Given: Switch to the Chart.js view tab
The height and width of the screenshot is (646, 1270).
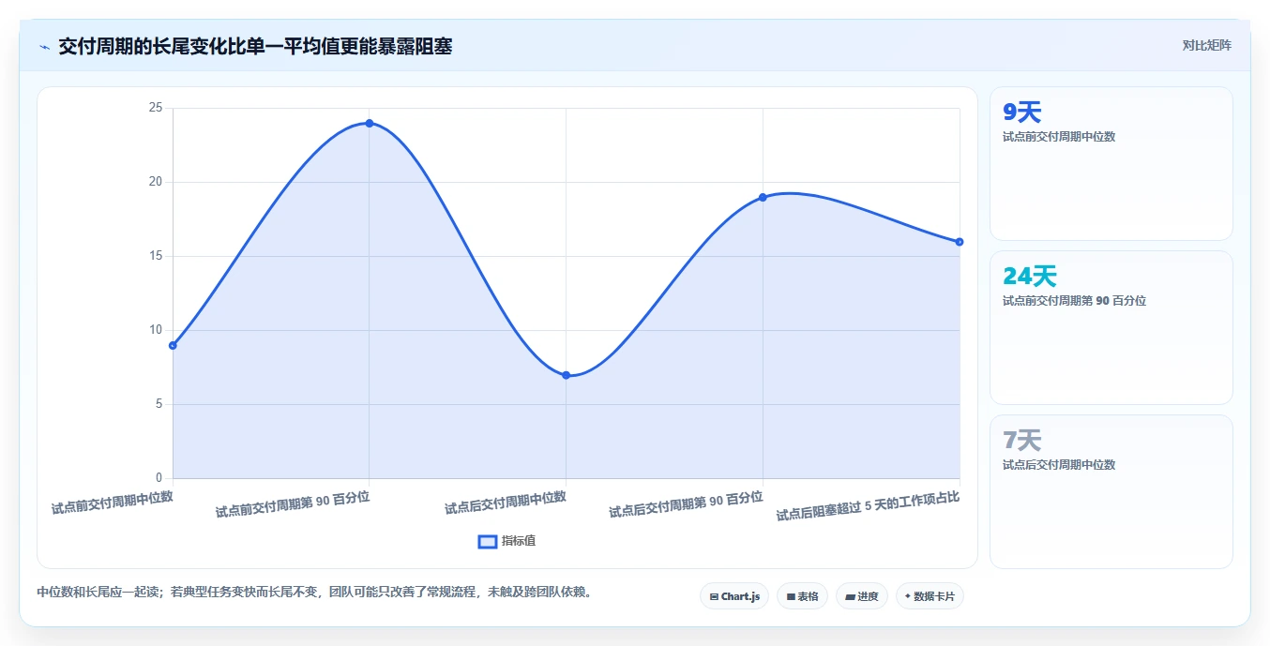Looking at the screenshot, I should tap(734, 596).
